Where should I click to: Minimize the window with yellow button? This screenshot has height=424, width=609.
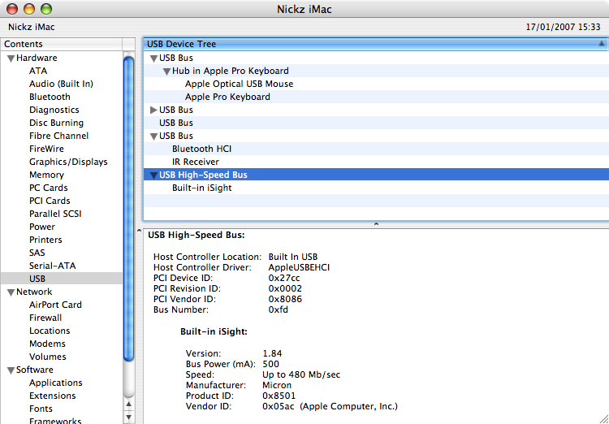click(29, 9)
